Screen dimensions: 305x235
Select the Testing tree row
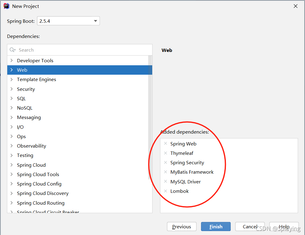[x=78, y=155]
